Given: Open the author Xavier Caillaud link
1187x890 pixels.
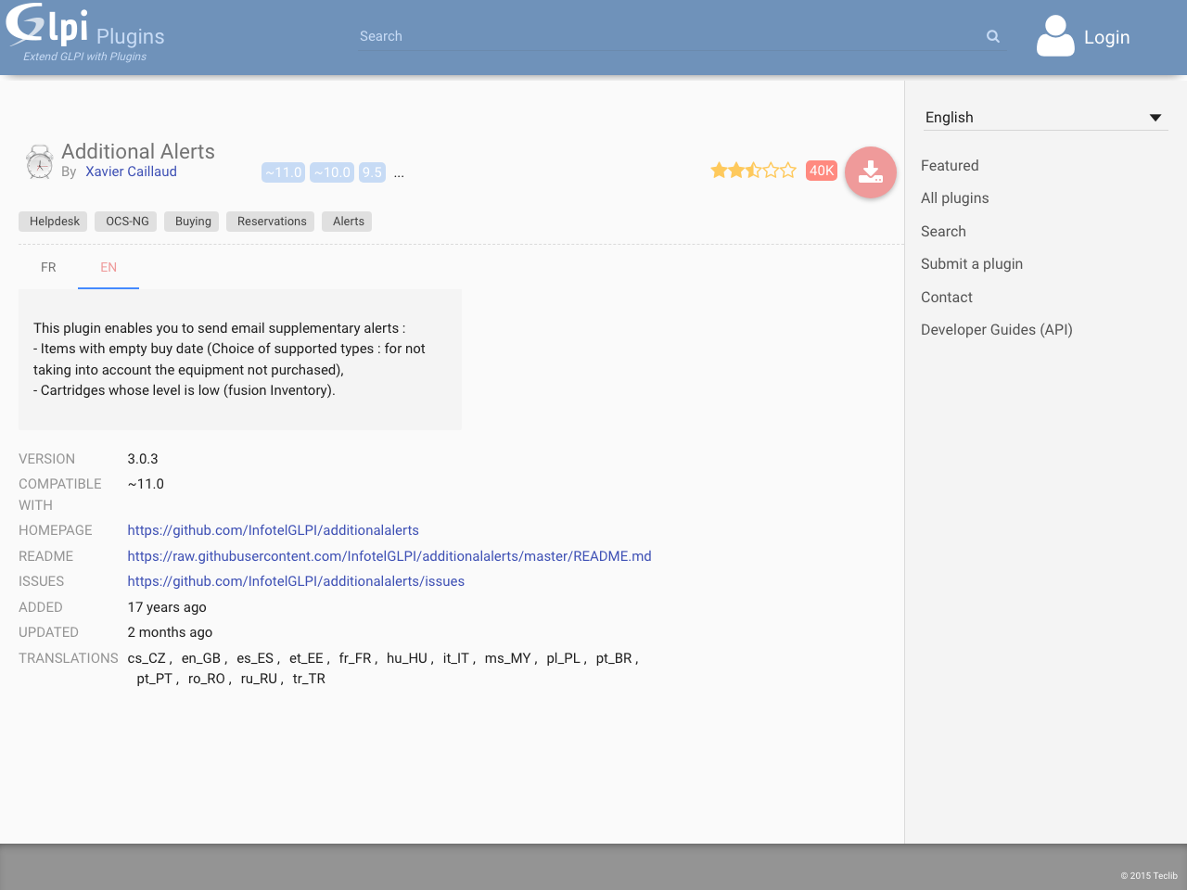Looking at the screenshot, I should (131, 172).
